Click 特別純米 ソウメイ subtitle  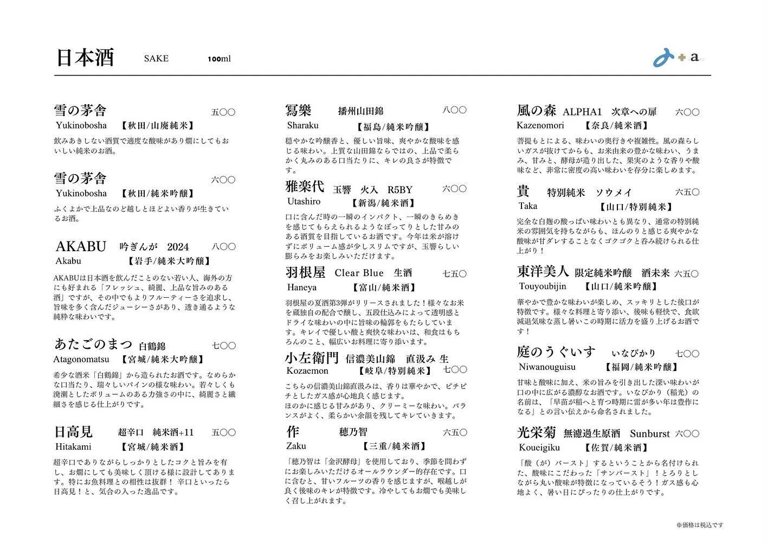589,193
